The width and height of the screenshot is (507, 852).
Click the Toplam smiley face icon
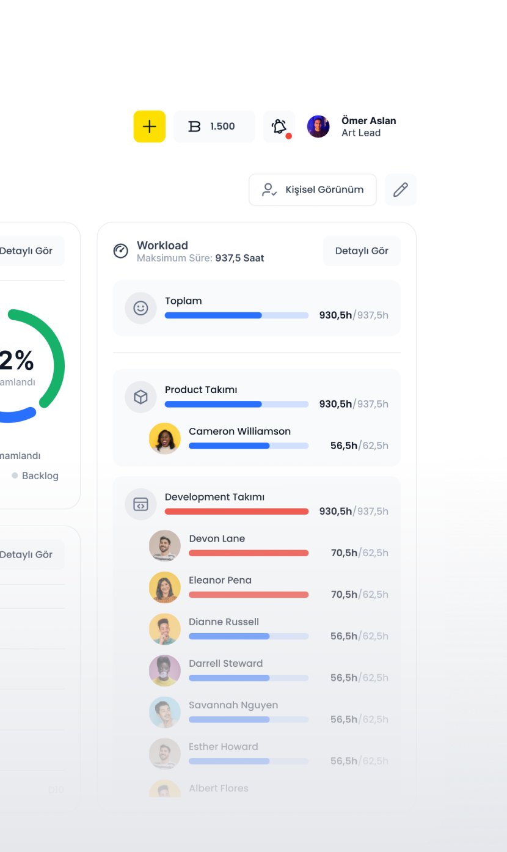point(140,308)
